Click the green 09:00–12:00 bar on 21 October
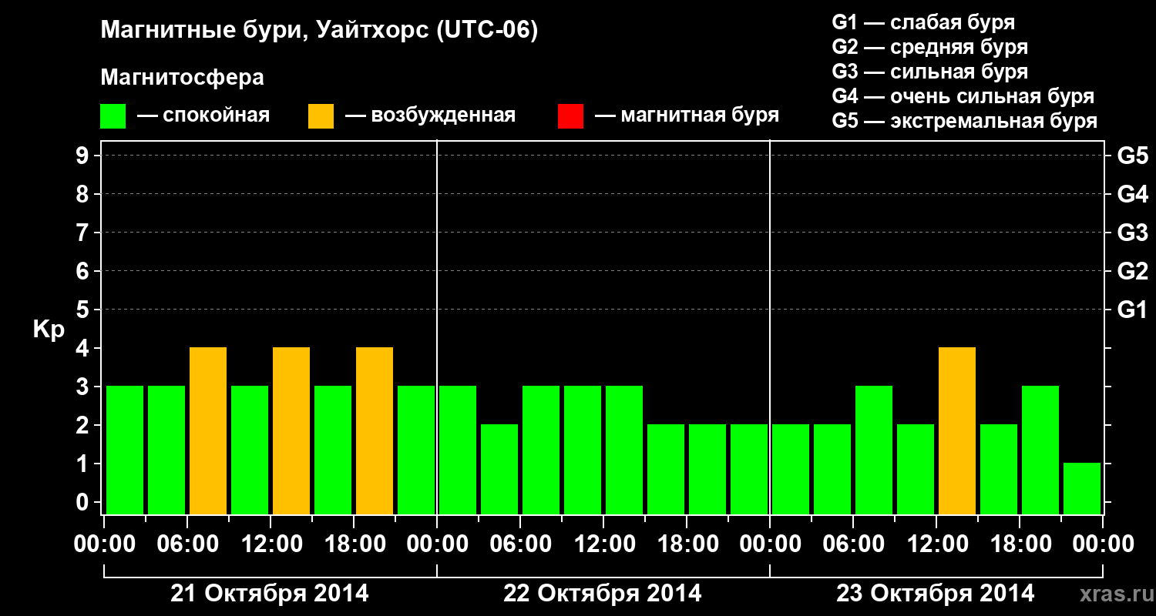 250,450
